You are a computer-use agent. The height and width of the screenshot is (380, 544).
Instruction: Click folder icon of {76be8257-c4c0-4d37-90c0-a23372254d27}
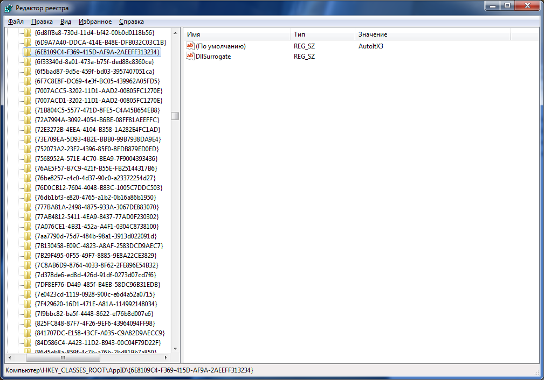point(27,178)
